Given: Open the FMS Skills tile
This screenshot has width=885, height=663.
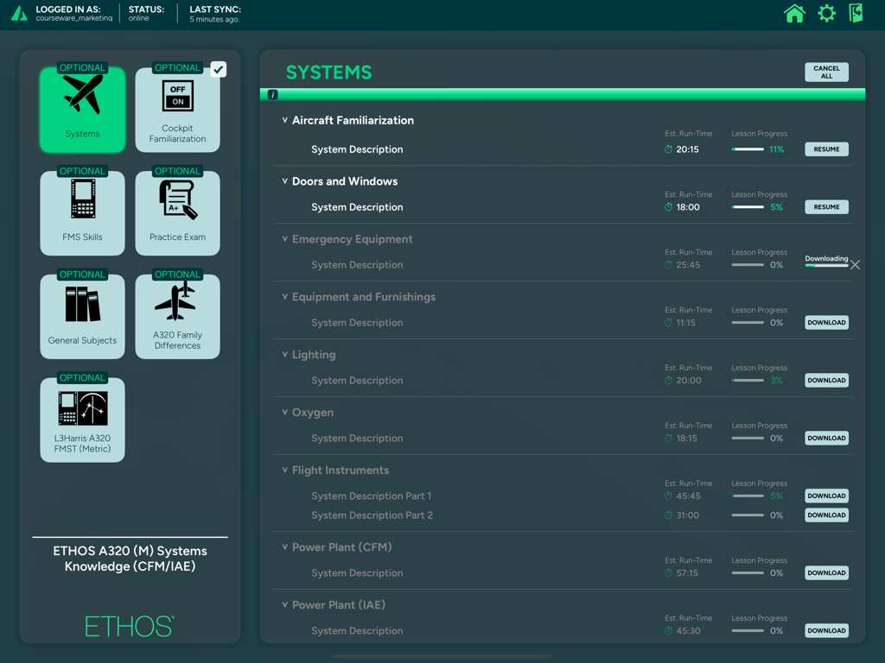Looking at the screenshot, I should pyautogui.click(x=82, y=212).
